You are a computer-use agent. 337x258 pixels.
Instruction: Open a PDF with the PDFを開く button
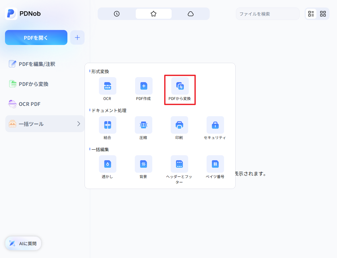pos(36,38)
